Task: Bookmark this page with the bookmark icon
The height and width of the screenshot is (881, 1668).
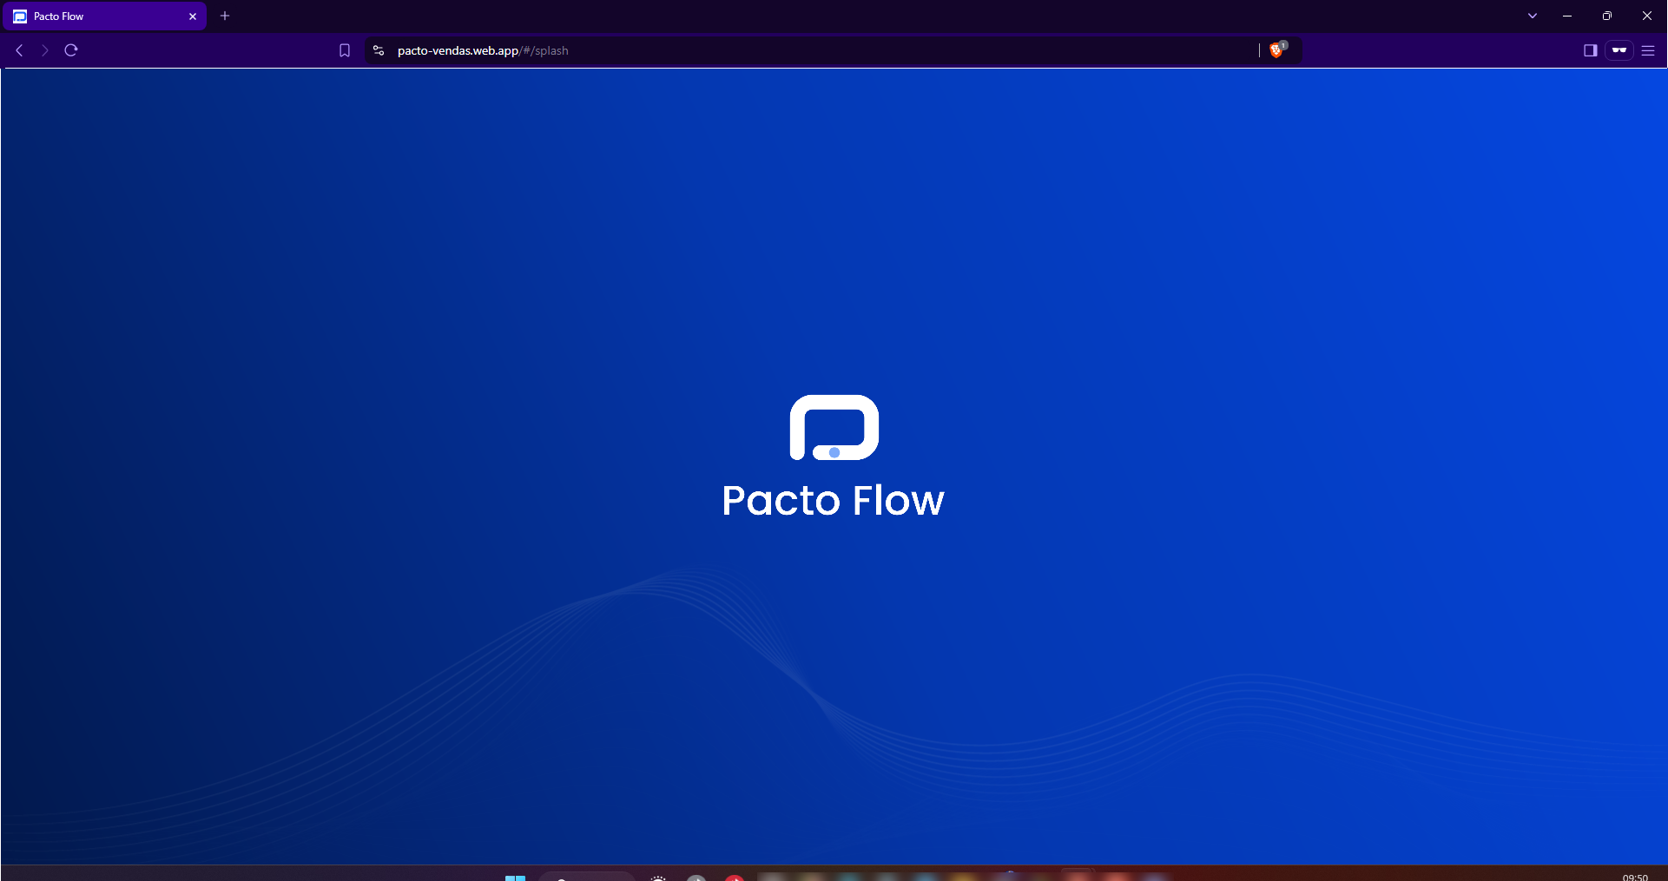Action: click(x=345, y=50)
